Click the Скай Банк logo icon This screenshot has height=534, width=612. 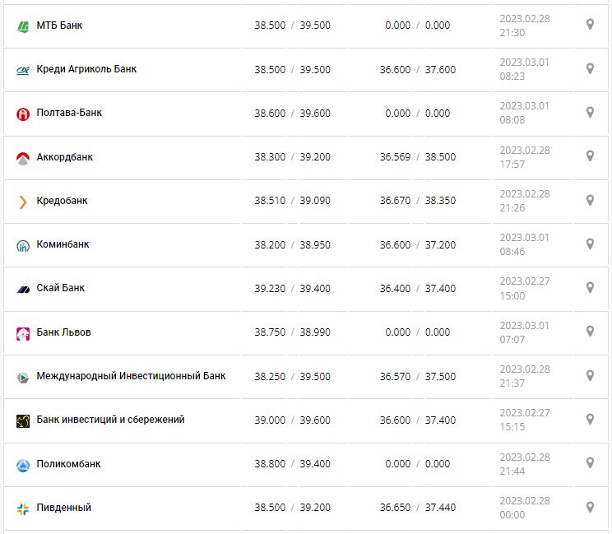[x=23, y=289]
